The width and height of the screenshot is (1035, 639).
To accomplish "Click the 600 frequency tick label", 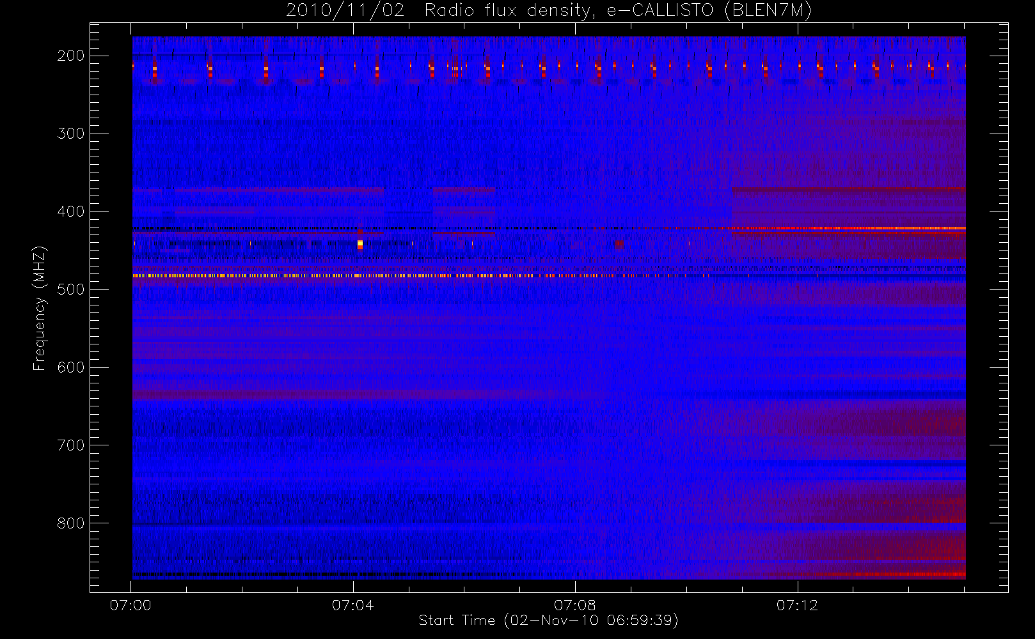I will [x=71, y=367].
